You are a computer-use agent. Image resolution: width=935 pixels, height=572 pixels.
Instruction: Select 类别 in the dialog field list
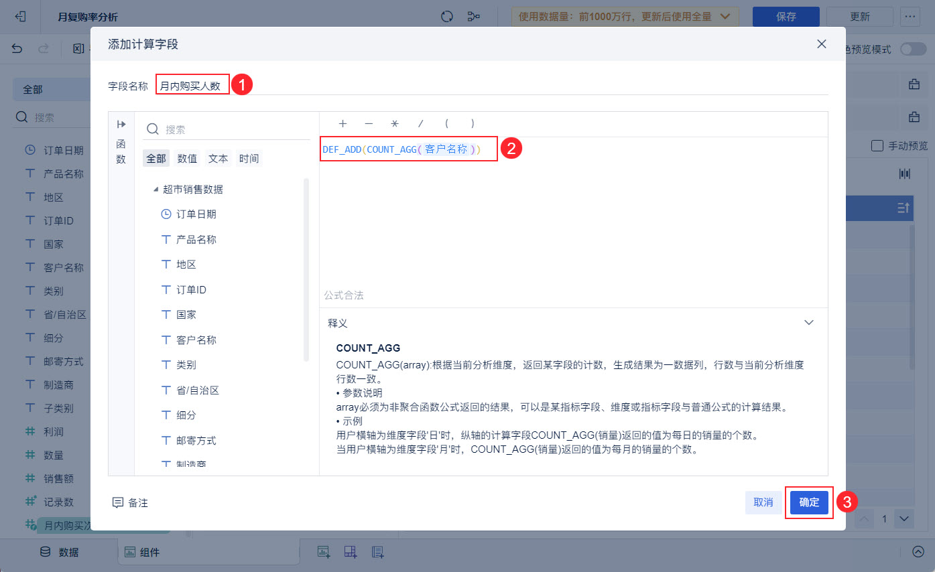point(186,365)
